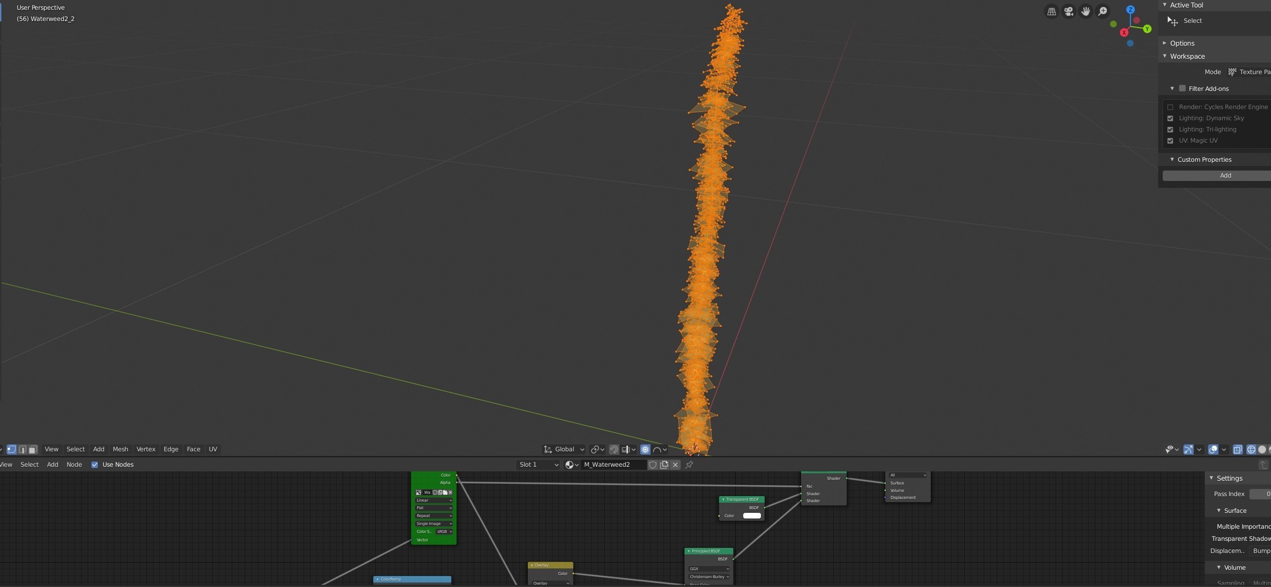Open the Mesh menu
Viewport: 1271px width, 587px height.
tap(120, 449)
